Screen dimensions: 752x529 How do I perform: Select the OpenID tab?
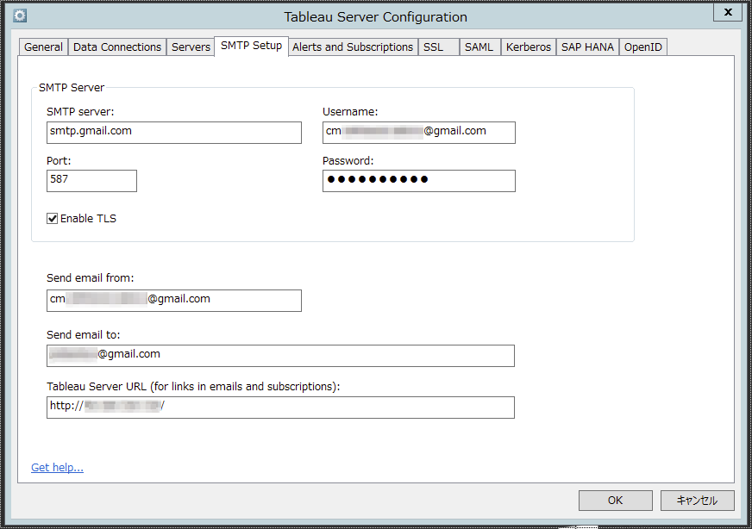point(643,47)
